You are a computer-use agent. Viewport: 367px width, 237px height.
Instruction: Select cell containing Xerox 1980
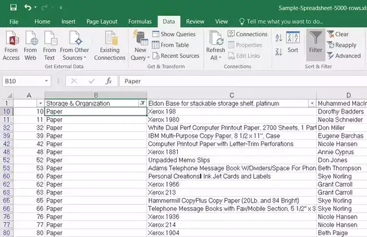point(231,119)
